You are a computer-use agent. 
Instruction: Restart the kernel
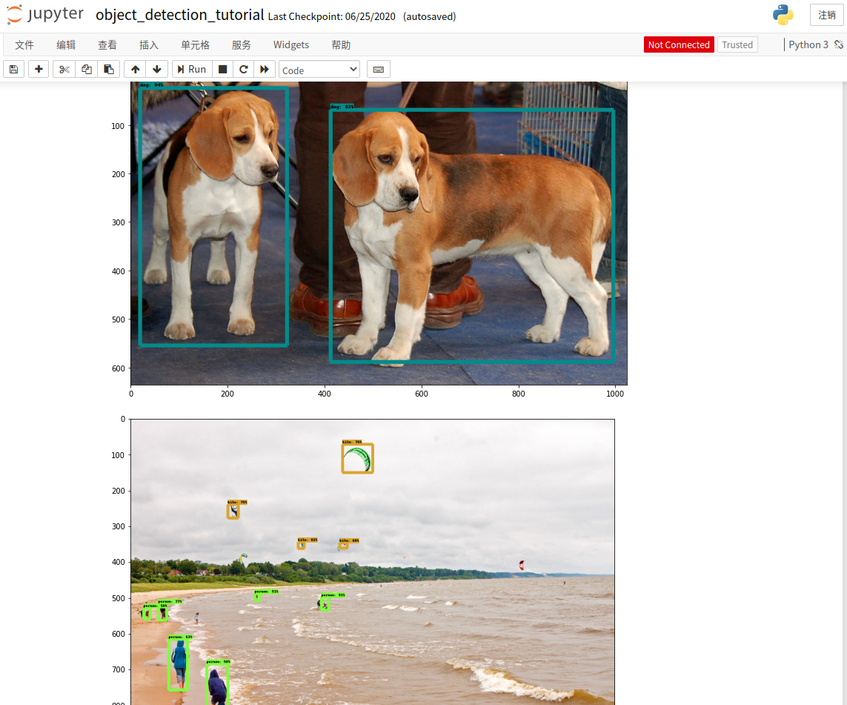[244, 69]
